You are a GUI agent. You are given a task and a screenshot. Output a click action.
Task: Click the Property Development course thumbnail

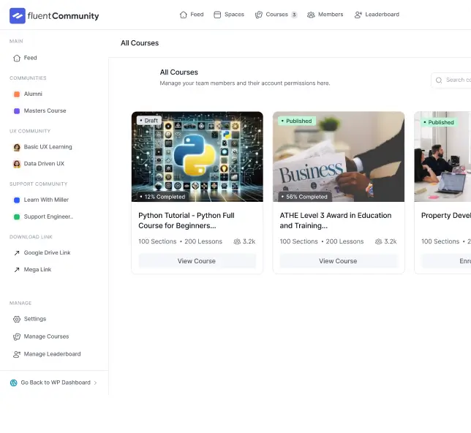[x=442, y=157]
